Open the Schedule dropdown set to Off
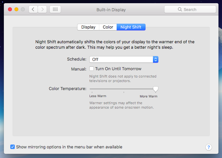This screenshot has width=222, height=158. (124, 59)
